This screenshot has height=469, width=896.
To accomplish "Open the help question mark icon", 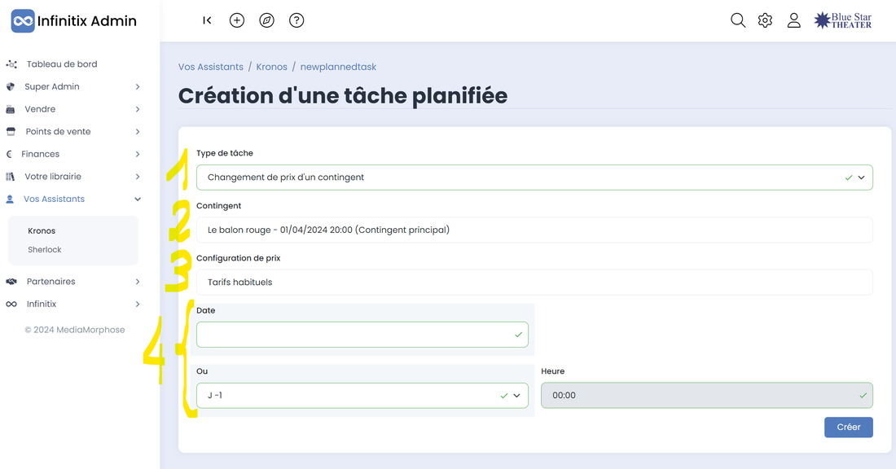I will click(x=296, y=20).
